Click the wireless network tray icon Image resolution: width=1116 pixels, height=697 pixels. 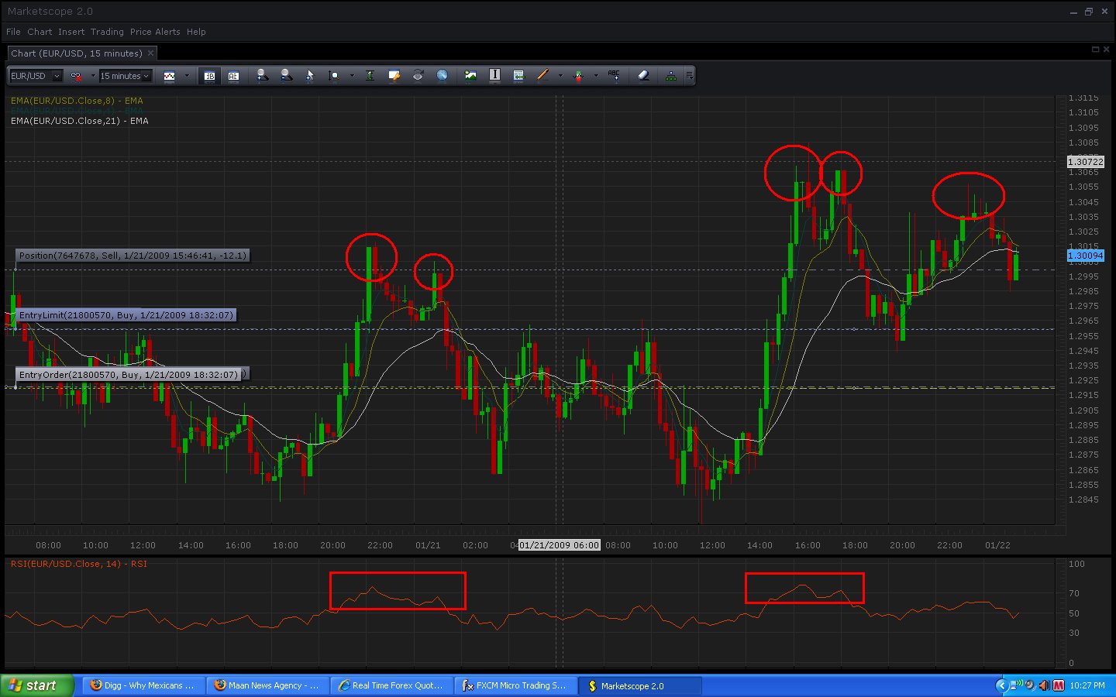[1016, 685]
